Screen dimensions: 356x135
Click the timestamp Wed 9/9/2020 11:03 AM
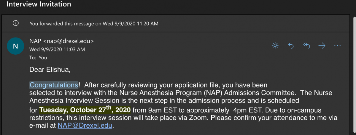pyautogui.click(x=57, y=49)
